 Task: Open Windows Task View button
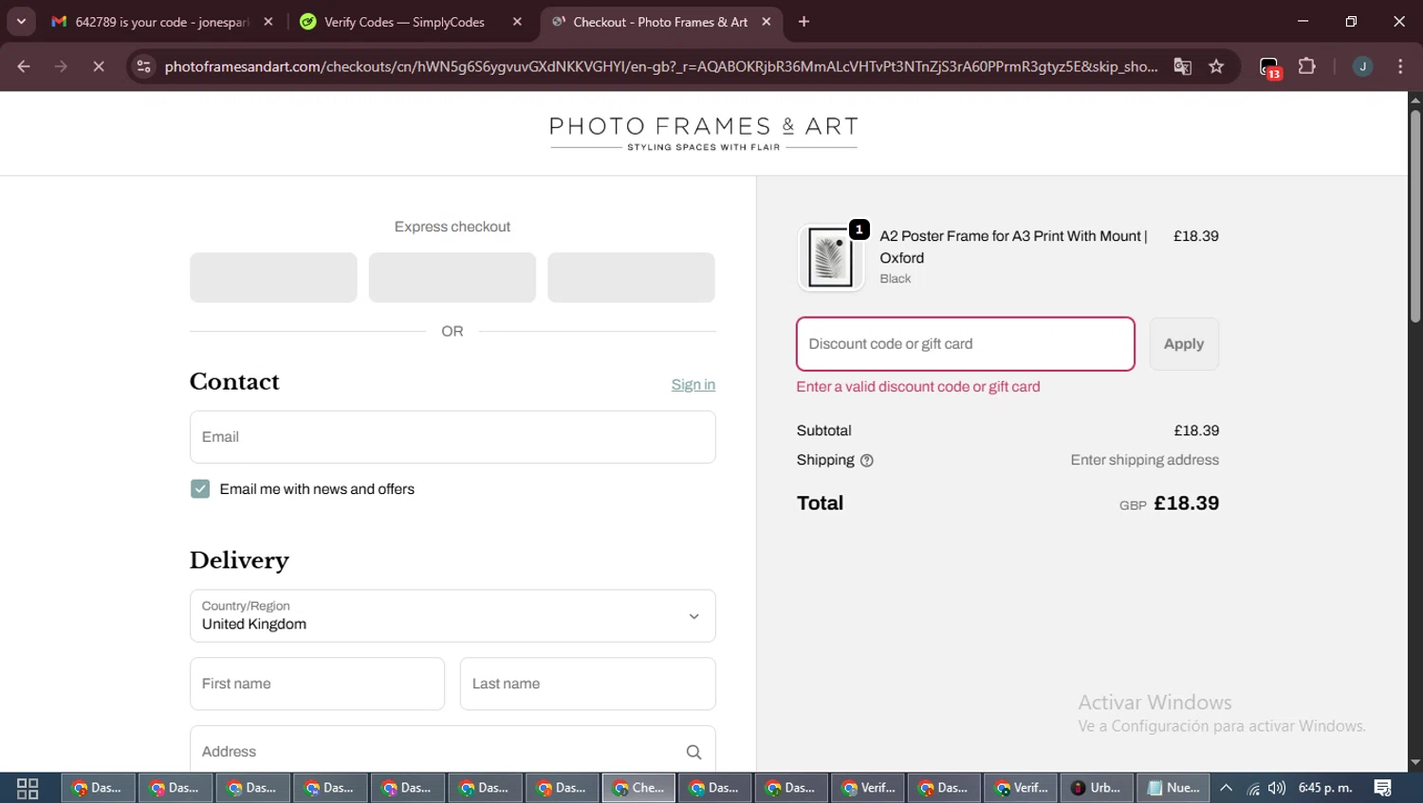point(28,788)
